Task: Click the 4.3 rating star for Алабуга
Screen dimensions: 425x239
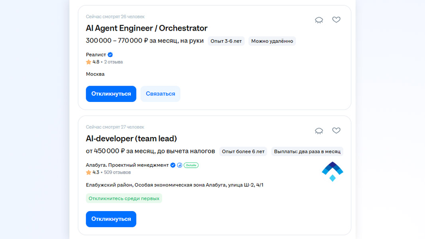Action: 89,172
